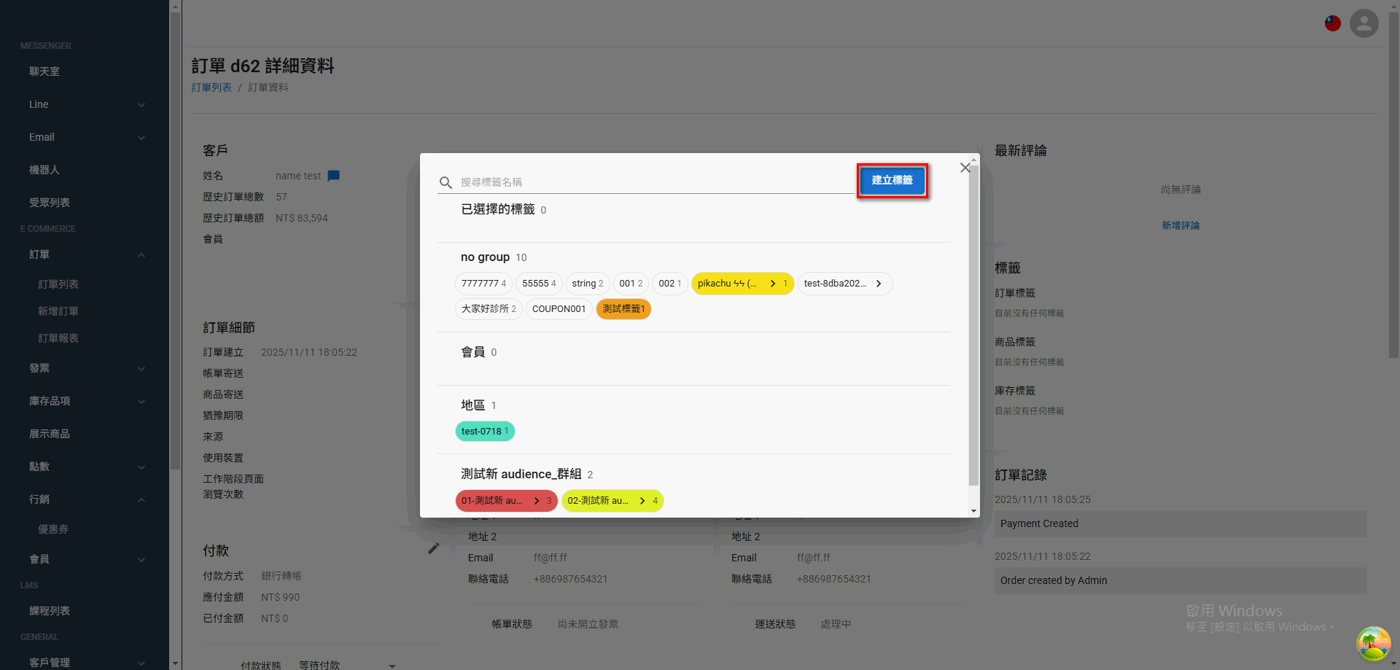Click the Payment Created record entry
This screenshot has height=670, width=1400.
[1181, 524]
